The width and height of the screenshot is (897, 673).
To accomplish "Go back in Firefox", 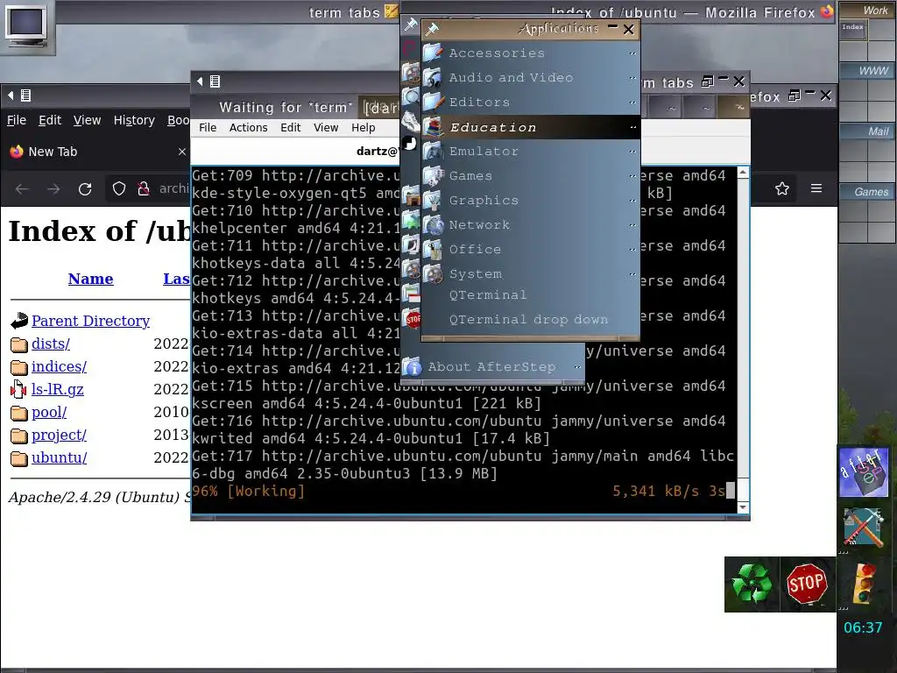I will [x=22, y=189].
